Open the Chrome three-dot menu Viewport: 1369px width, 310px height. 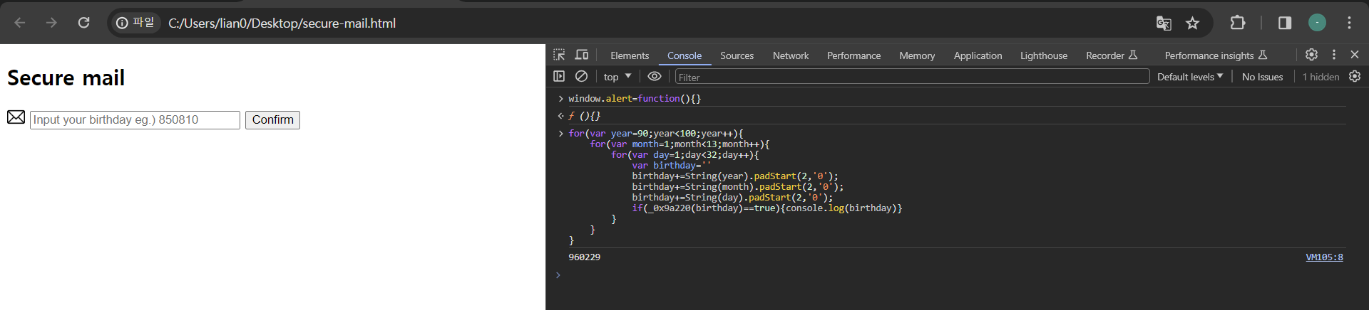[x=1349, y=23]
